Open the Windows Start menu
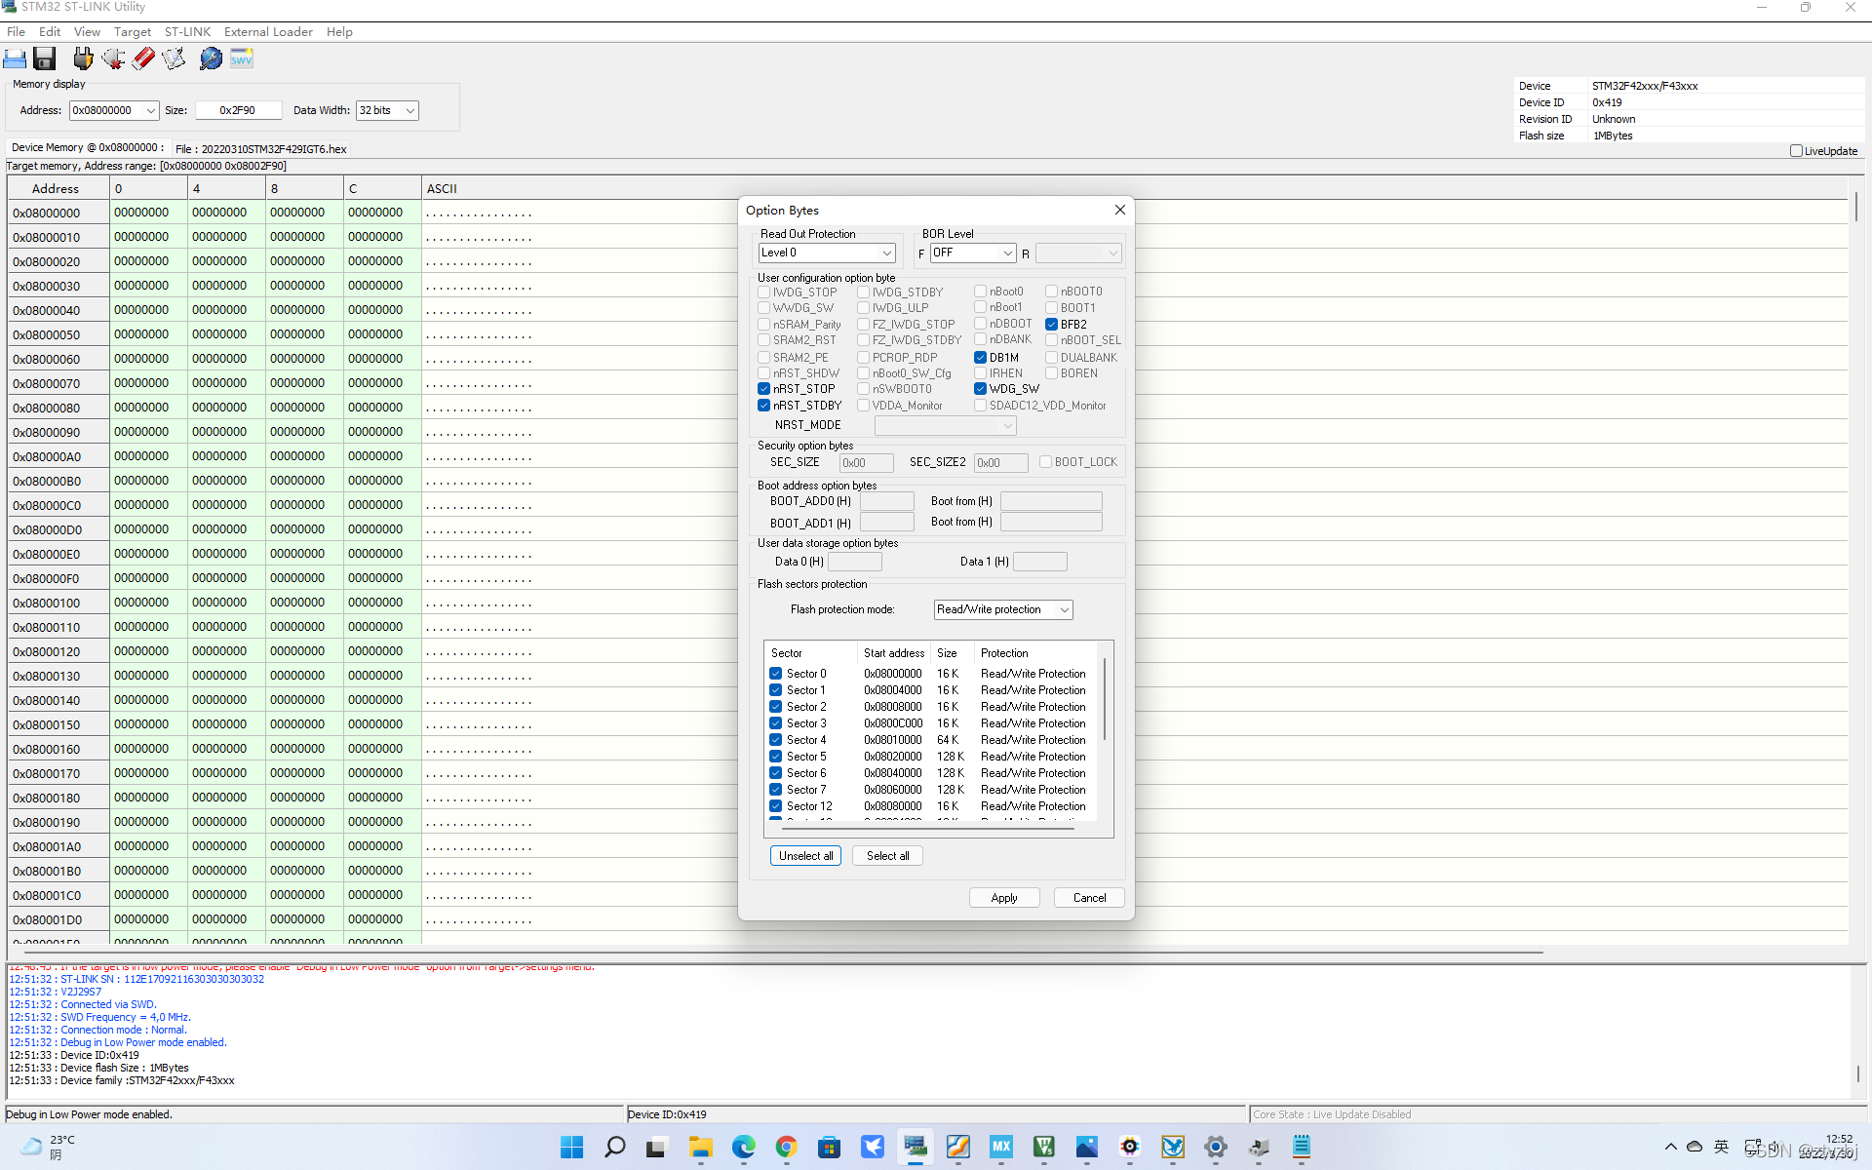 [x=571, y=1148]
